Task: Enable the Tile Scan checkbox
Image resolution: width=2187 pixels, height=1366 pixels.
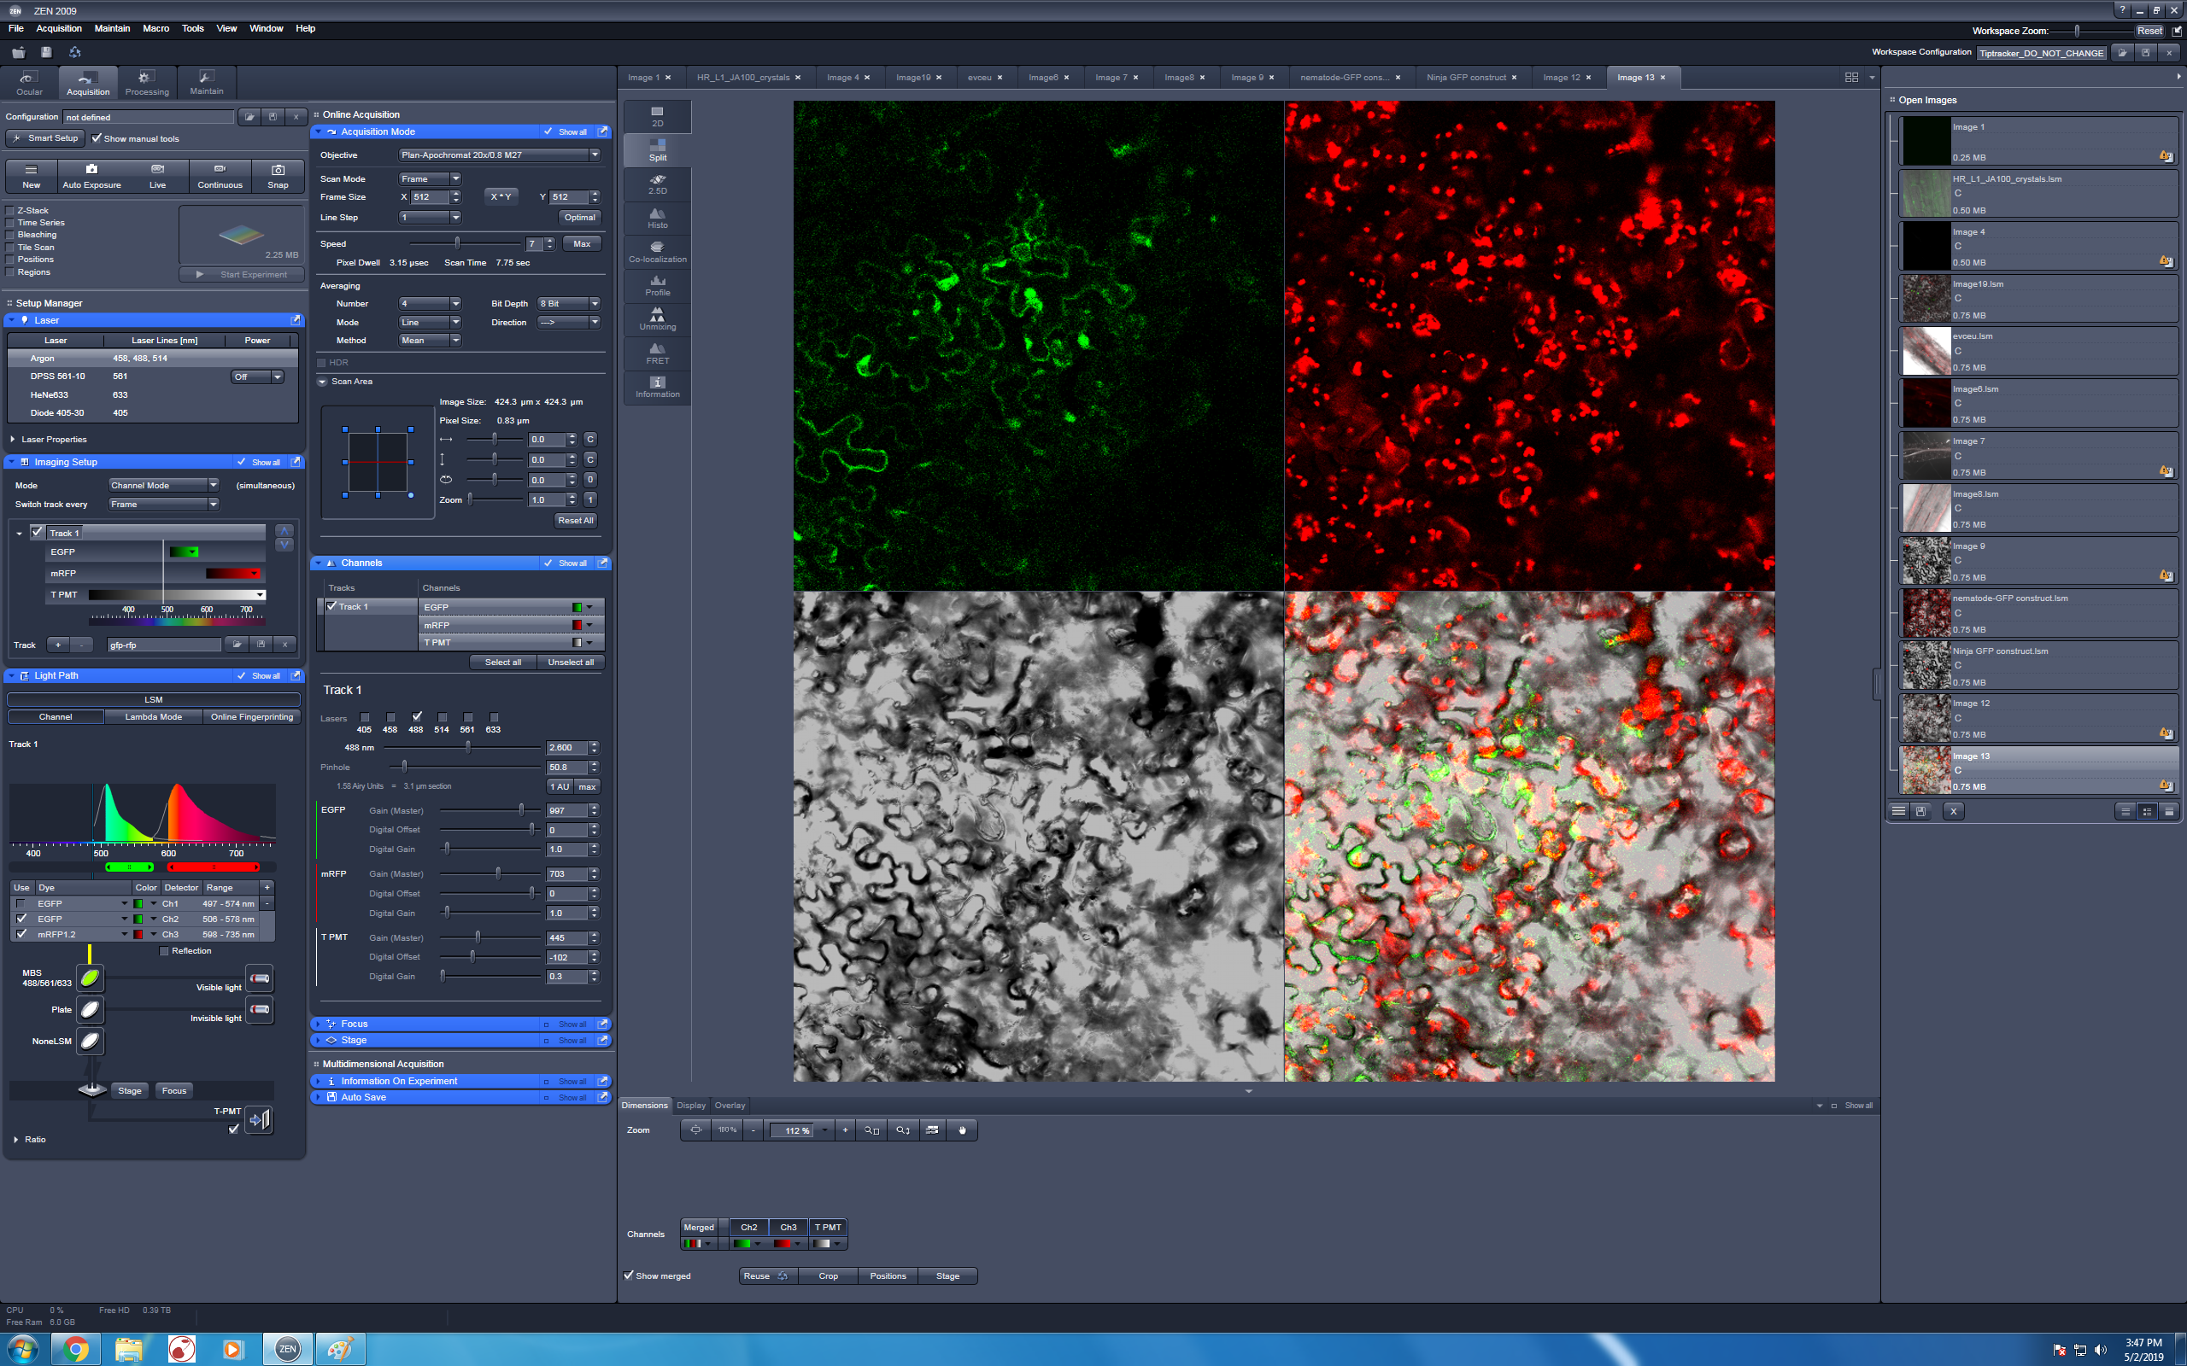Action: click(11, 247)
